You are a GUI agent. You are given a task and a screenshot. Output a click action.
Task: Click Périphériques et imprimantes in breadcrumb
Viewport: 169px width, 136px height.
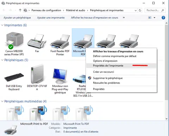pos(107,10)
